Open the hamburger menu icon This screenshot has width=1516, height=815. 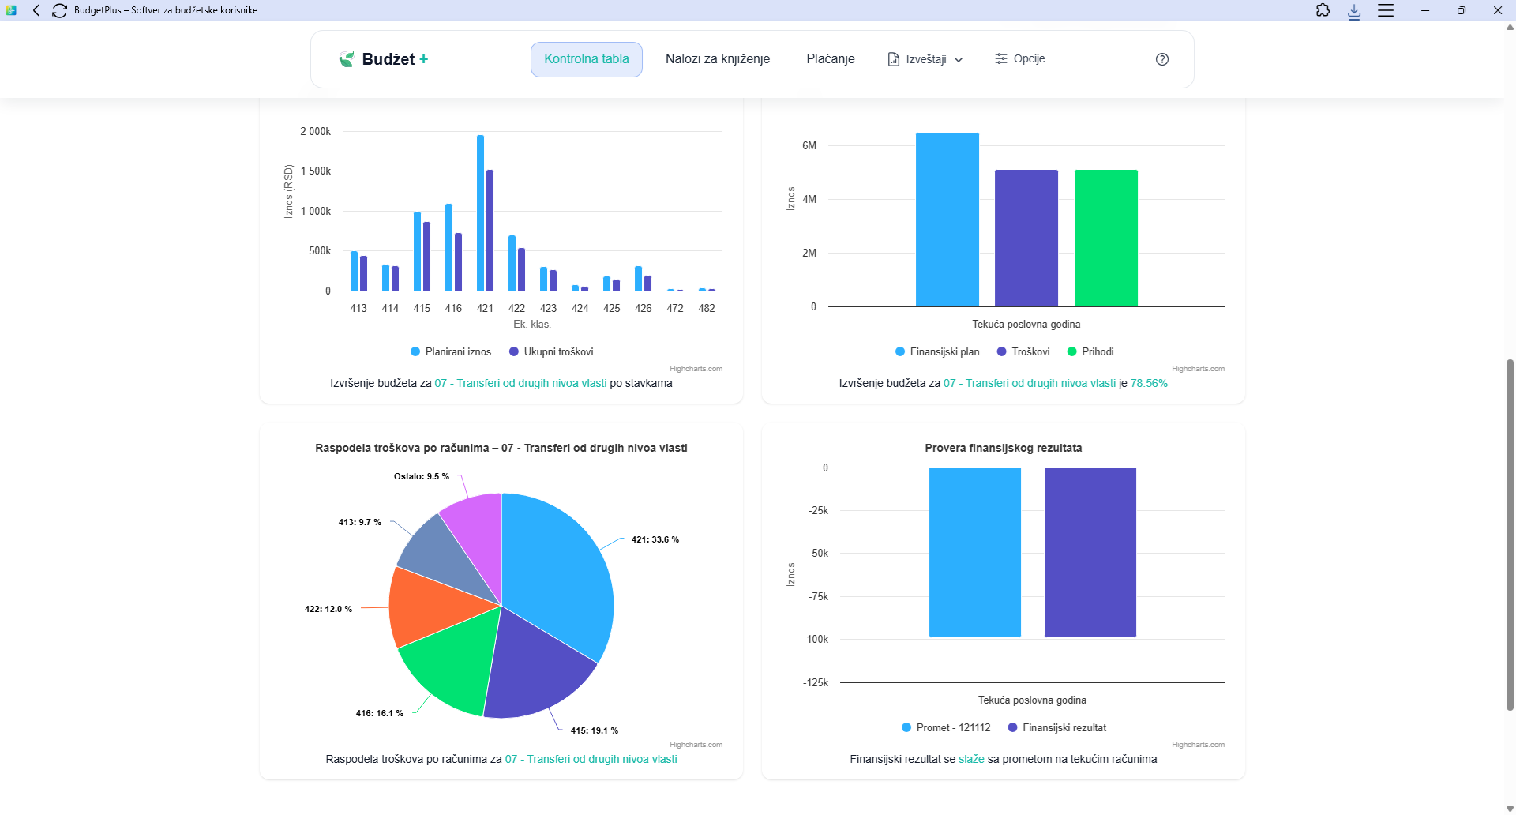1386,10
